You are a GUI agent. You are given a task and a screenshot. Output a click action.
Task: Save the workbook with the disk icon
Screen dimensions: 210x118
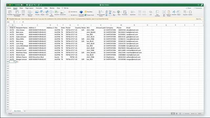coord(30,5)
